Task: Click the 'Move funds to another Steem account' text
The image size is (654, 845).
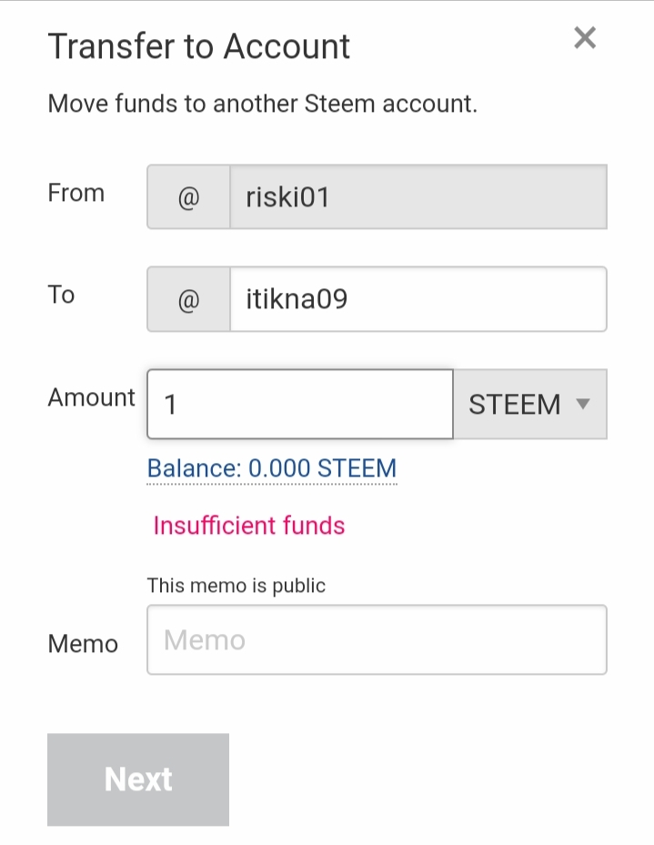Action: coord(262,104)
